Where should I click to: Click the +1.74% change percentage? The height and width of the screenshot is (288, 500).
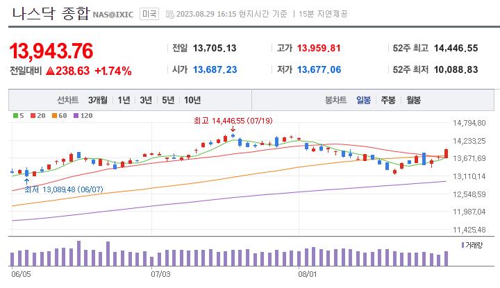tap(113, 71)
